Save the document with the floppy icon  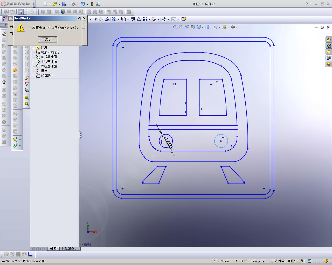coord(64,4)
